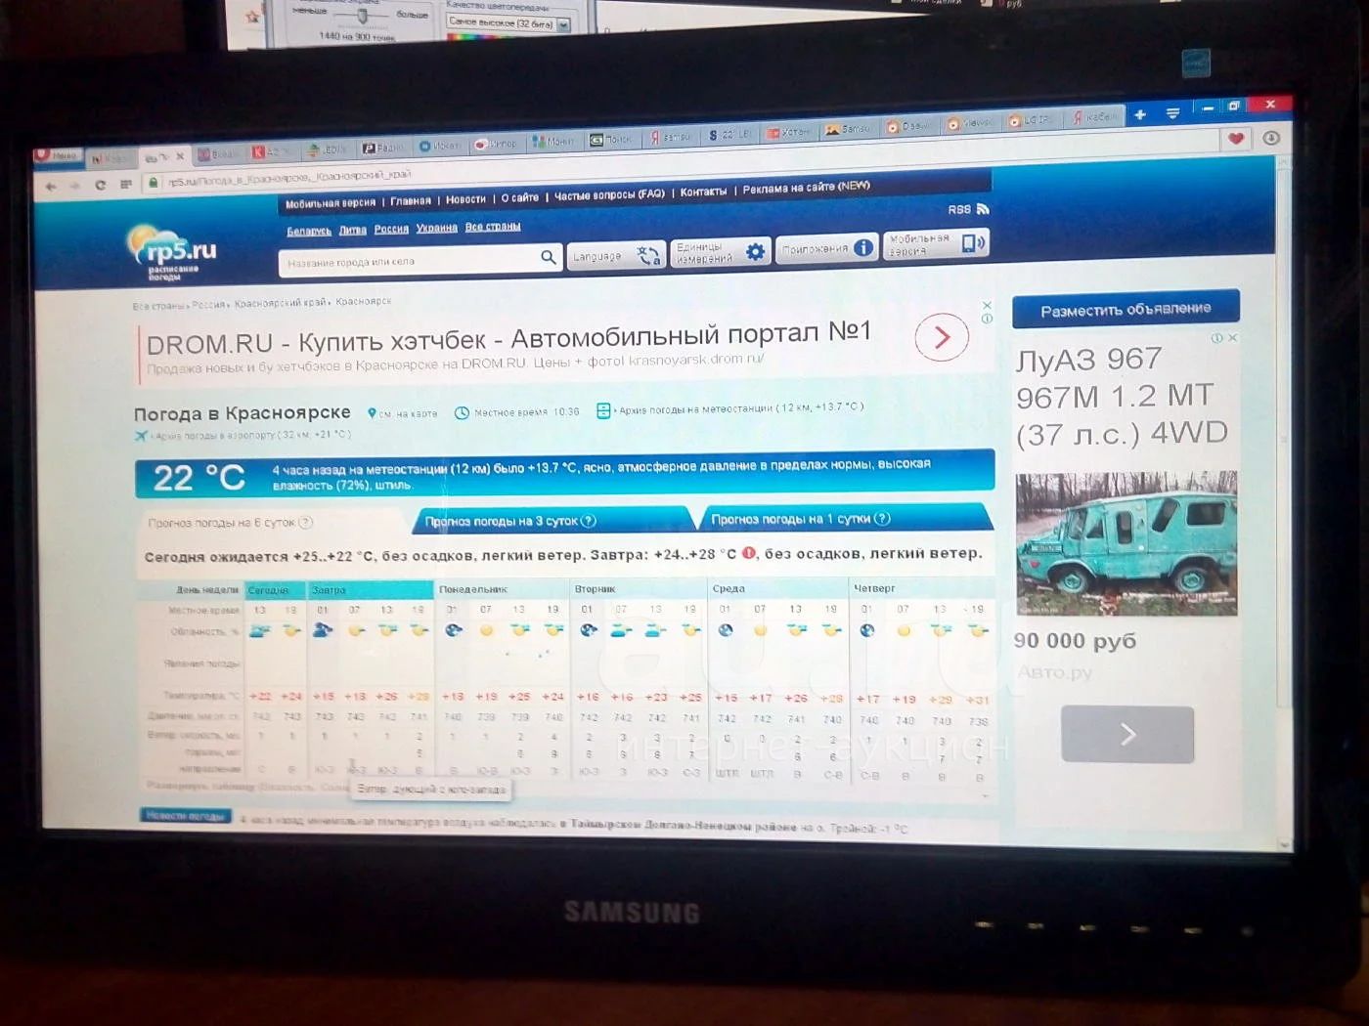Click the Завтра day column header
This screenshot has height=1026, width=1369.
tap(372, 590)
